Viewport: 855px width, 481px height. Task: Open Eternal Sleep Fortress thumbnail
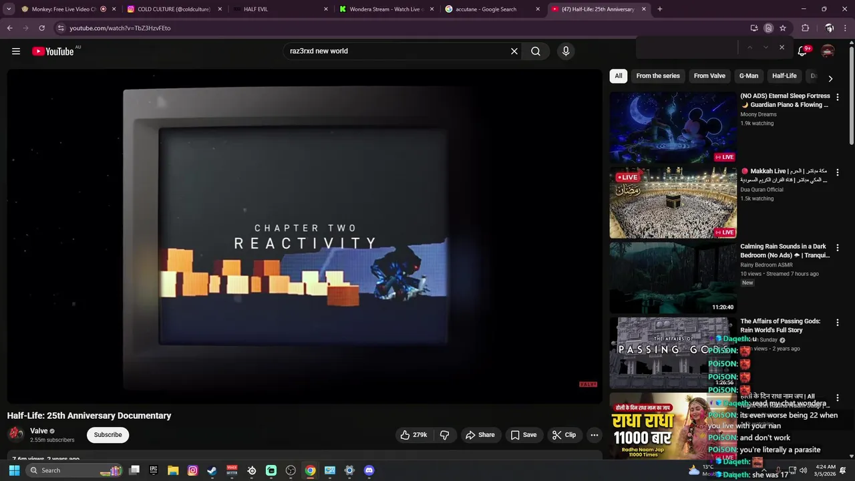673,128
